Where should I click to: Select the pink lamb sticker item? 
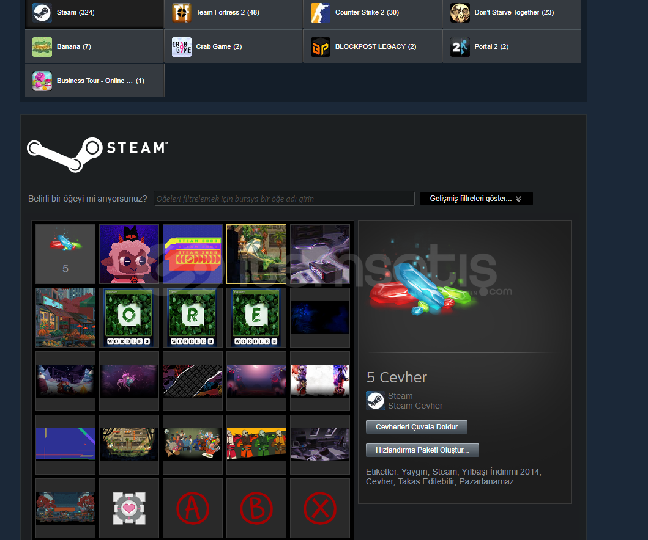(x=129, y=254)
